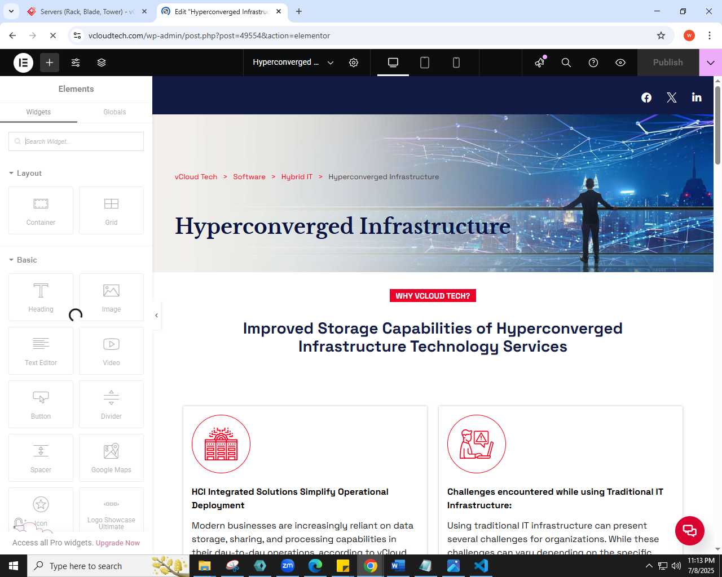Click the data center icon in HCI card
This screenshot has width=722, height=577.
pyautogui.click(x=221, y=444)
